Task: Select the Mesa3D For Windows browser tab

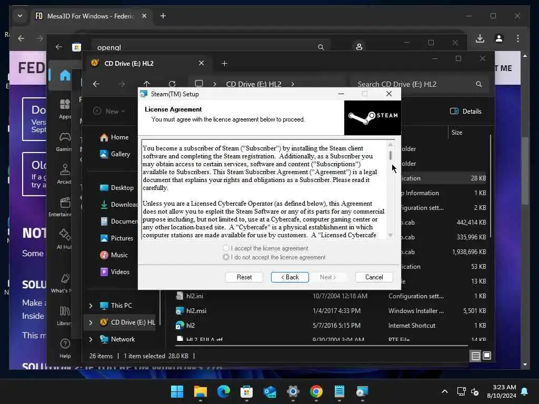Action: coord(92,16)
